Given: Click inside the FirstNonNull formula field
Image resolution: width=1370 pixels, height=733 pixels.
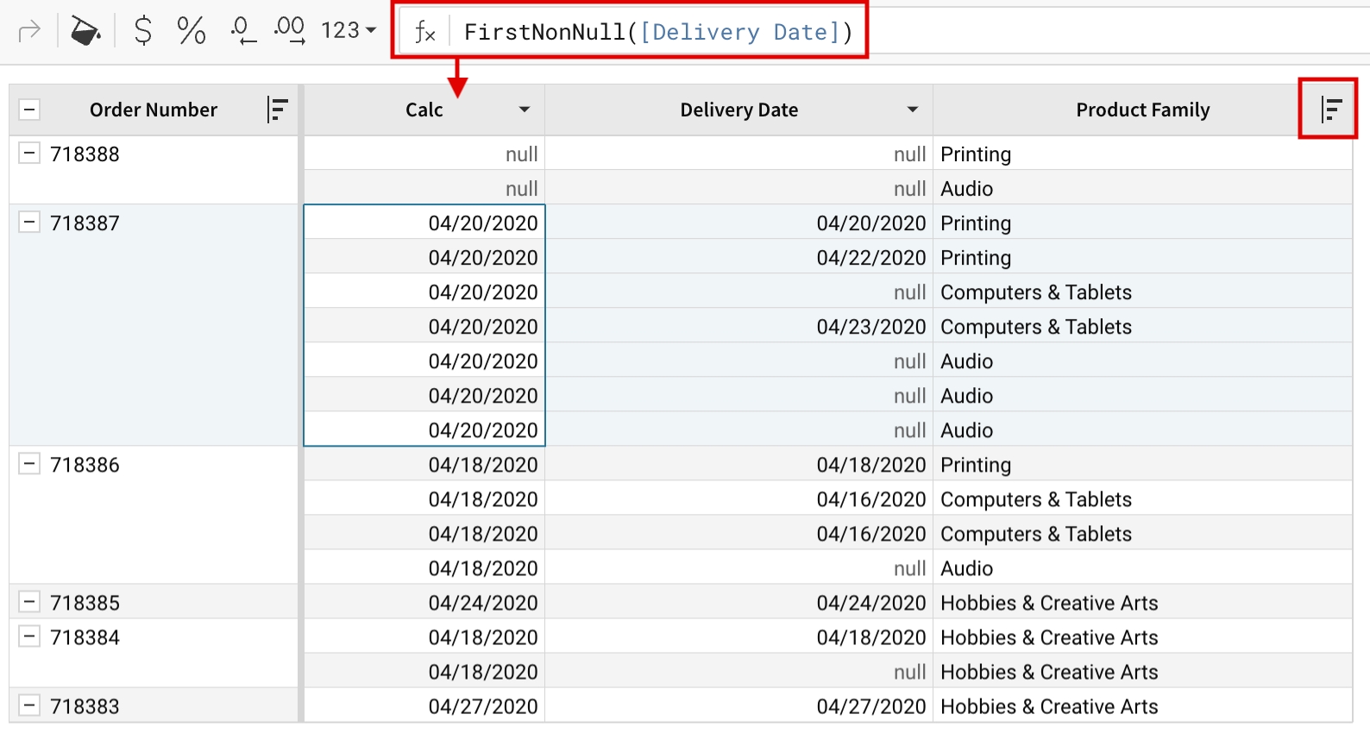Looking at the screenshot, I should pos(657,33).
